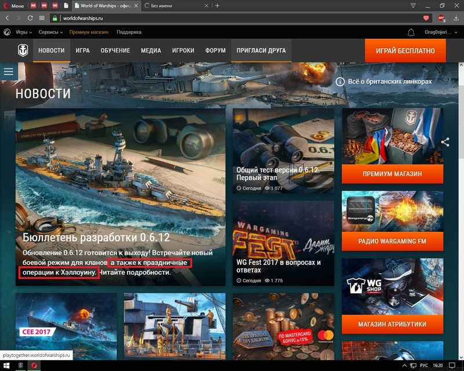Open the Премиум магазин top link
The image size is (464, 371).
coord(89,32)
